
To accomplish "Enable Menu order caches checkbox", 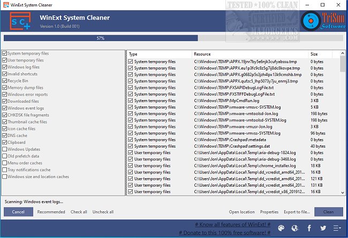I will [5, 163].
